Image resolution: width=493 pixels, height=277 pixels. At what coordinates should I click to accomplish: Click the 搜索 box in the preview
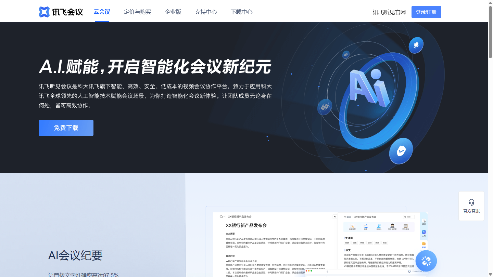point(409,217)
